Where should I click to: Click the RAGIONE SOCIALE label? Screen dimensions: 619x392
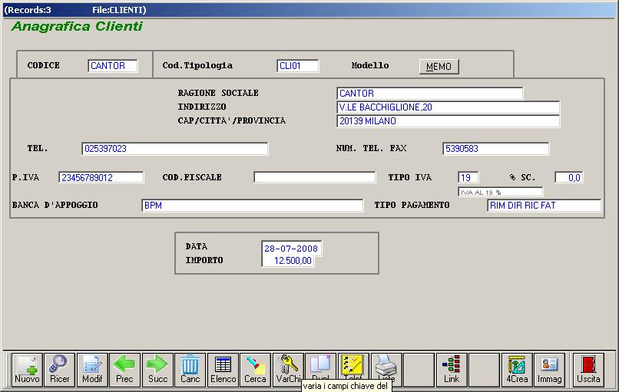pos(218,93)
